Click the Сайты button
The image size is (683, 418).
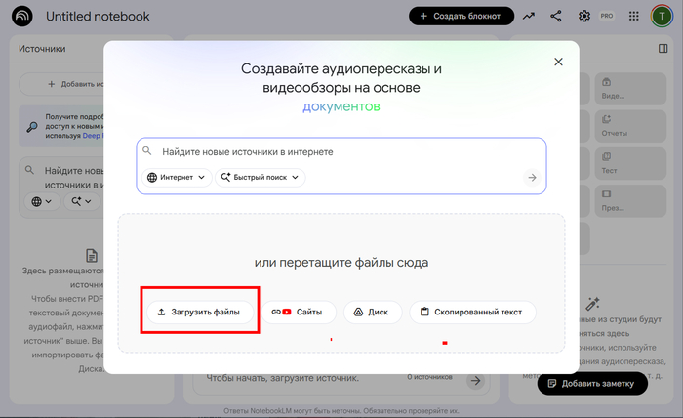(299, 313)
